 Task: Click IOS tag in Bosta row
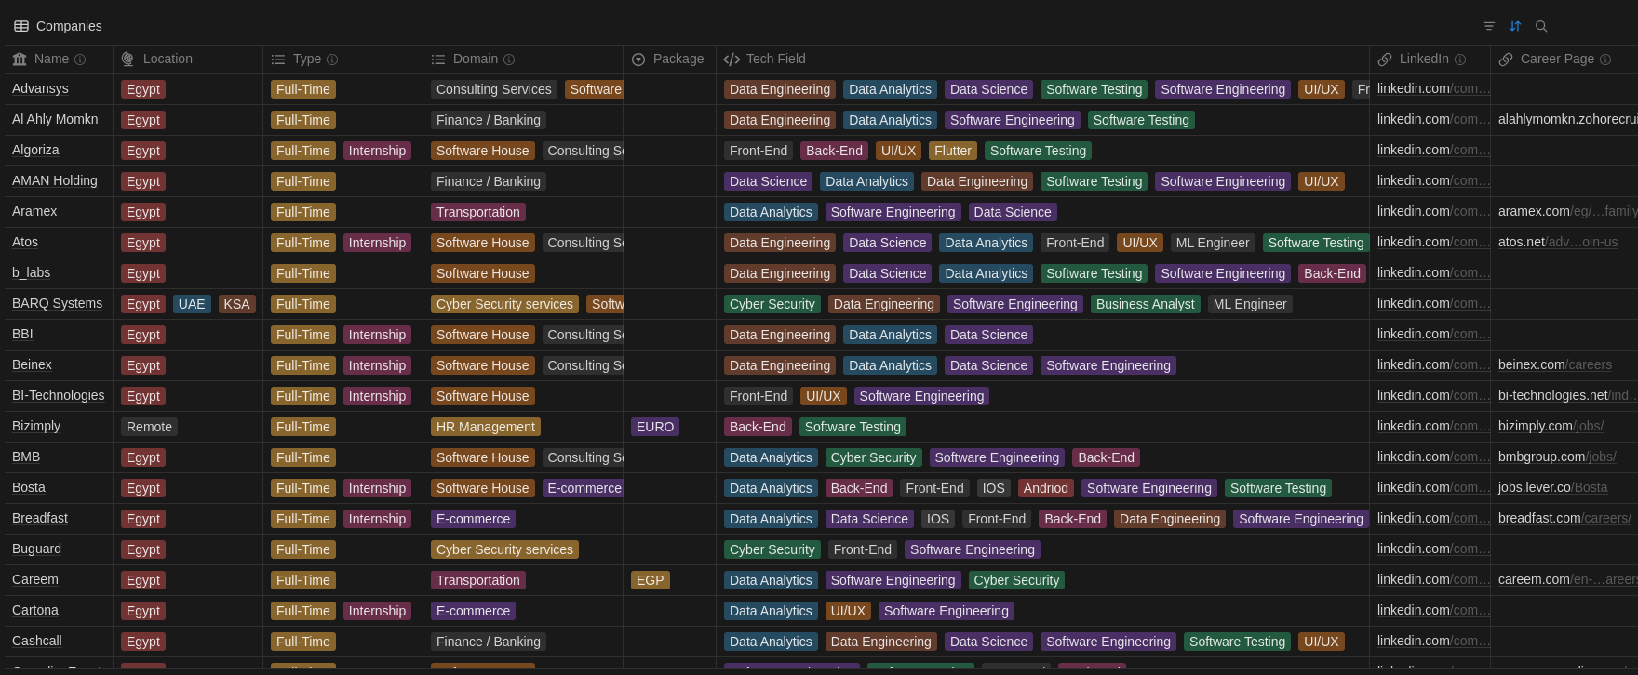[994, 488]
